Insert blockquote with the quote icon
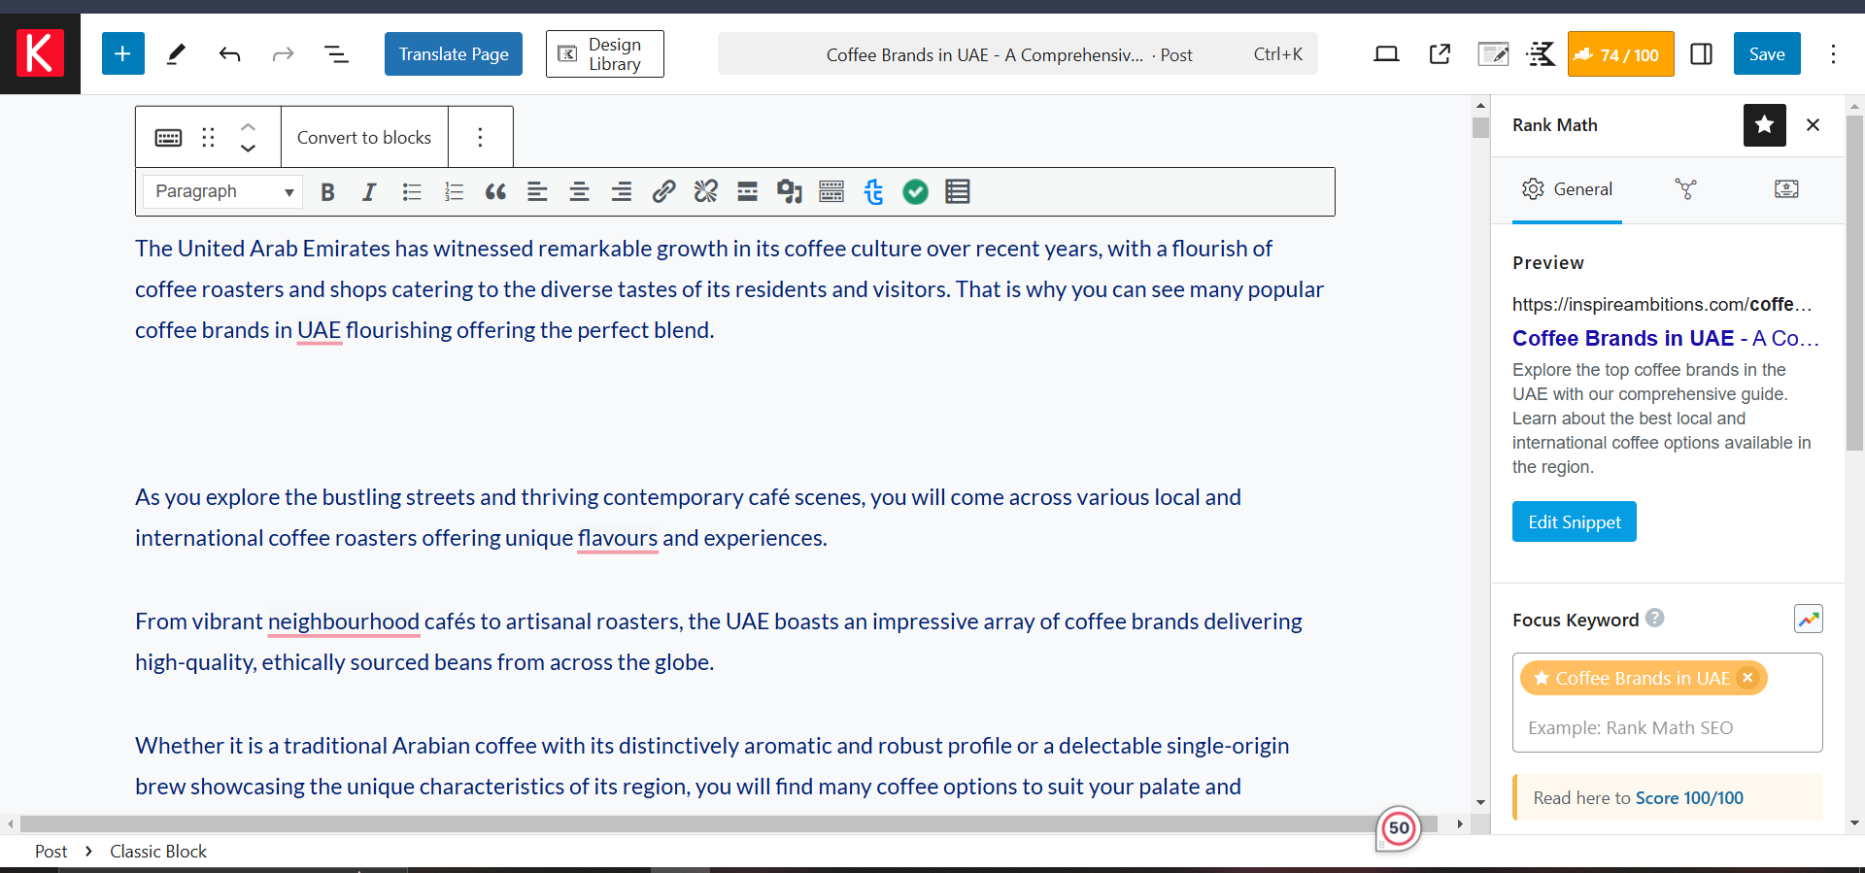The height and width of the screenshot is (873, 1865). 495,191
